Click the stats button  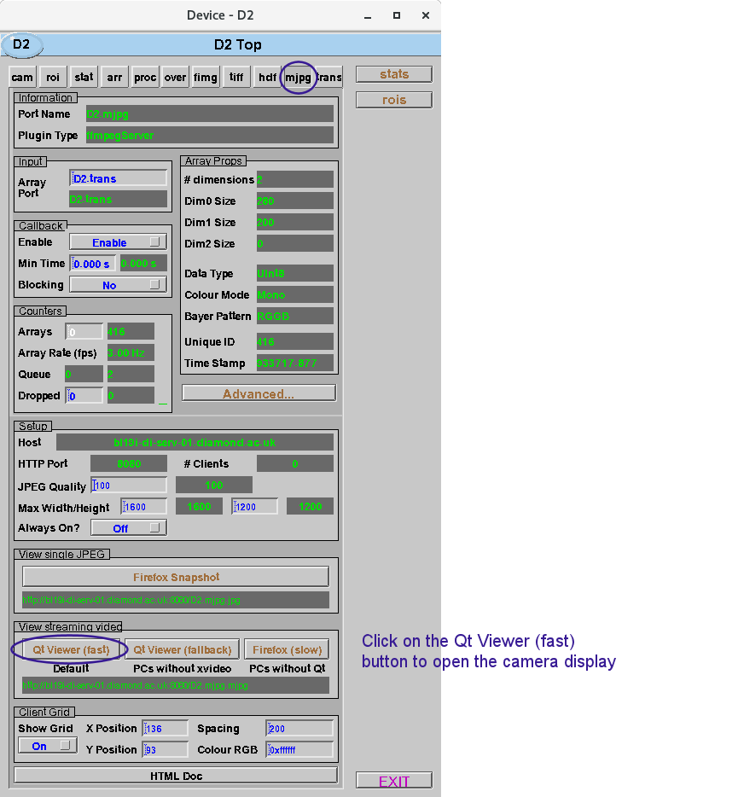point(393,74)
